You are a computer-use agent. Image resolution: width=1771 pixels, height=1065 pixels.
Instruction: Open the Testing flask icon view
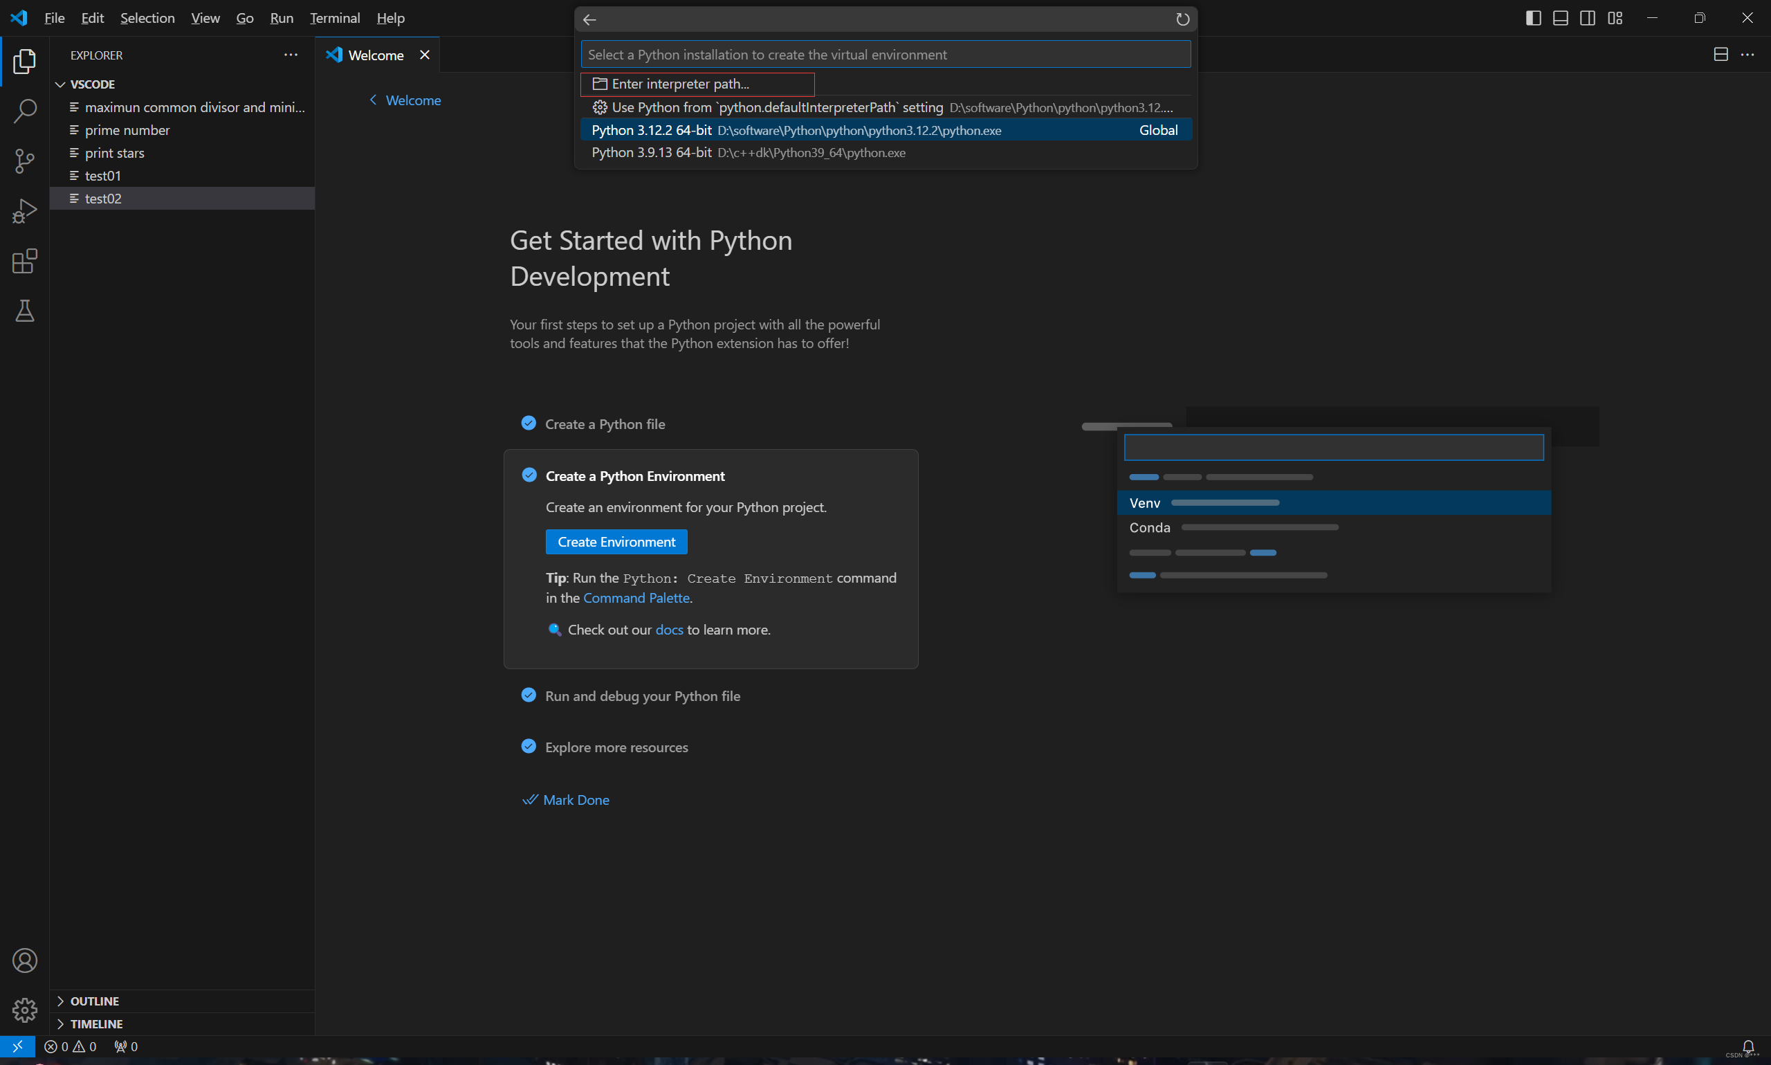coord(24,311)
